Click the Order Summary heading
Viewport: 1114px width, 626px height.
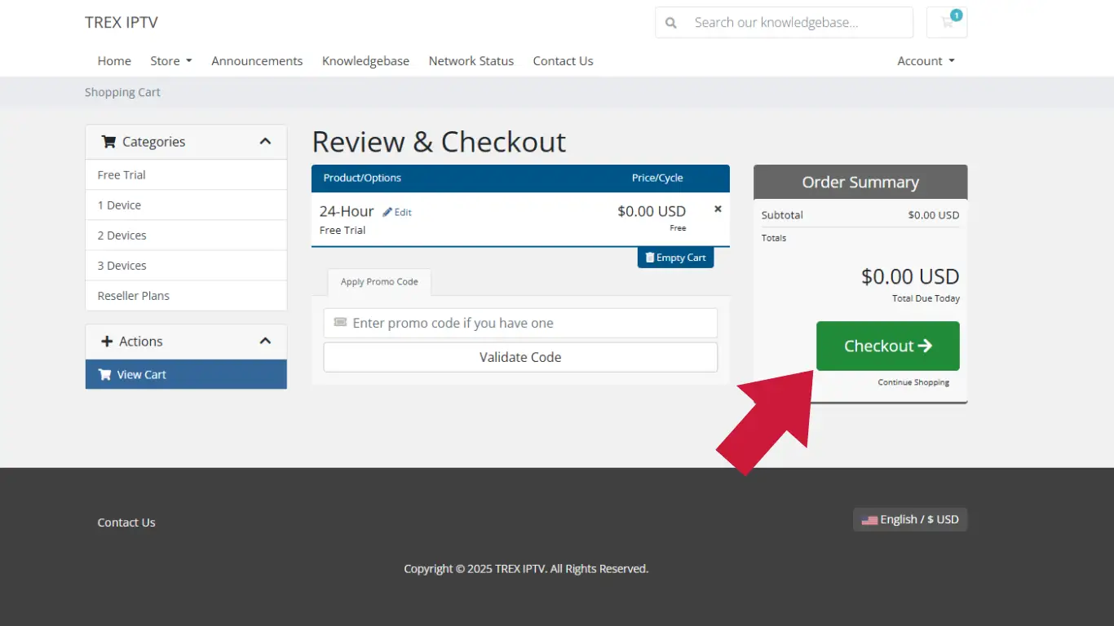tap(860, 182)
